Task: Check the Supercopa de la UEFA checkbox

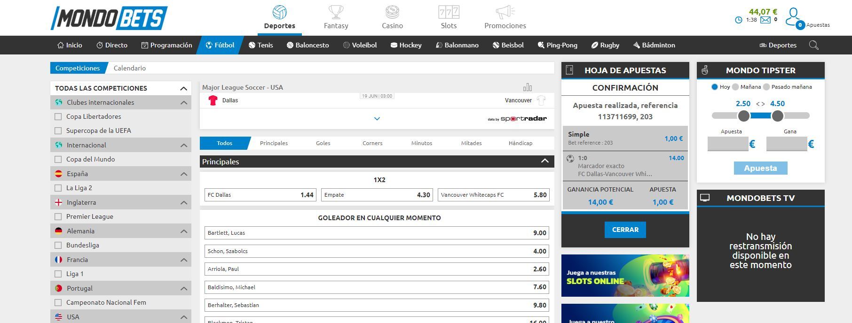Action: (x=58, y=131)
